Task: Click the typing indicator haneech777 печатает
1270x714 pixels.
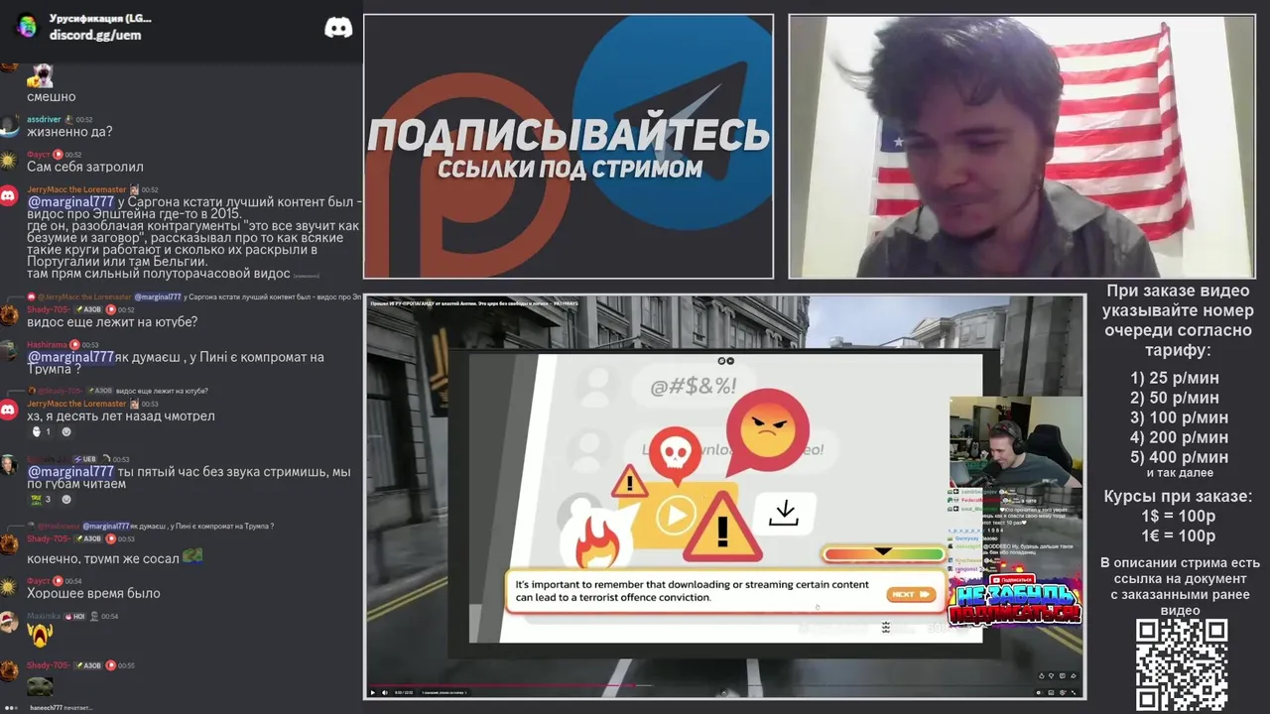Action: coord(60,708)
